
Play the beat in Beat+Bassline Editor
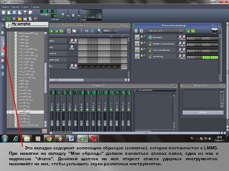pyautogui.click(x=136, y=31)
